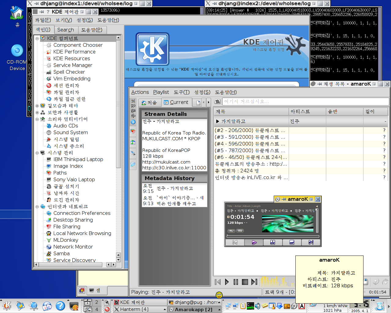
Task: Collapse the KDE 컴퍼넌트 tree node
Action: click(x=37, y=39)
